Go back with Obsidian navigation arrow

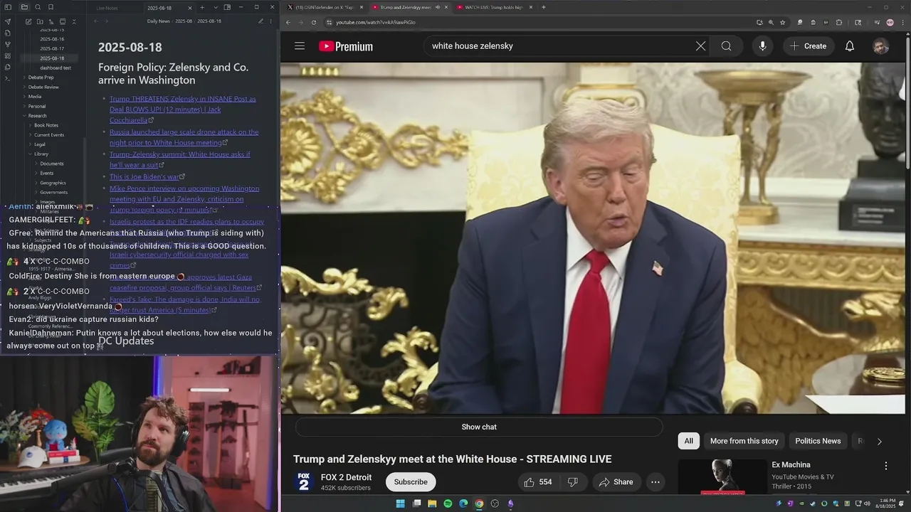click(96, 21)
